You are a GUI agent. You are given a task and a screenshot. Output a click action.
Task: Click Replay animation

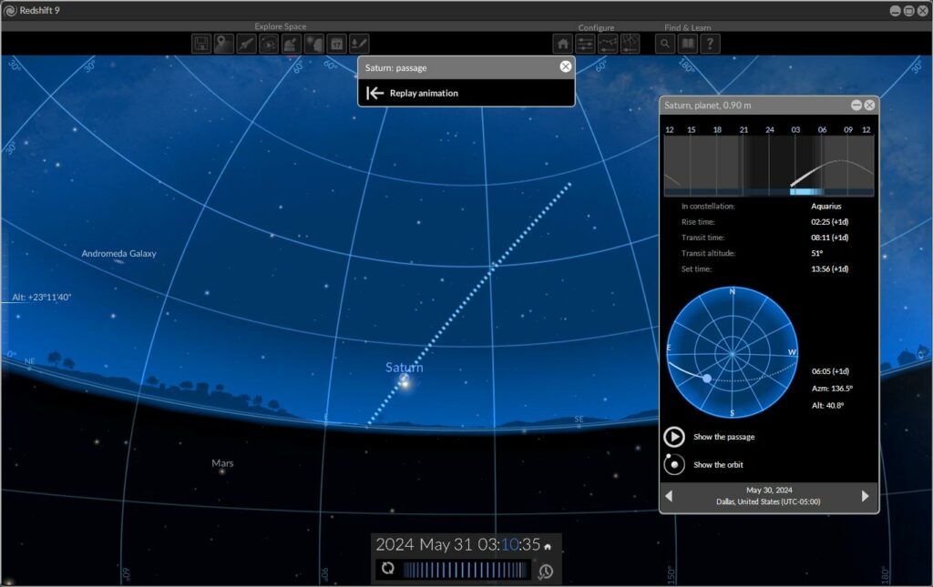pos(423,93)
